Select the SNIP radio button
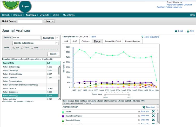 tap(22, 48)
